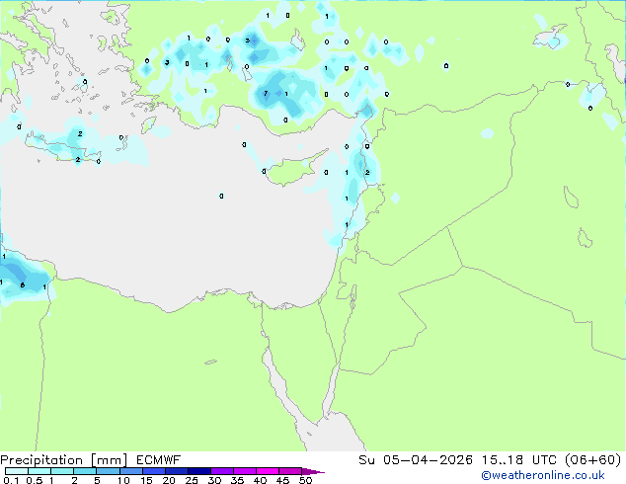The width and height of the screenshot is (626, 484).
Task: Click the 'Precipitation' title text
Action: [41, 460]
